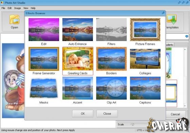Viewport: 190px width, 133px height.
Task: Click OK in Effects Browser
Action: (83, 114)
